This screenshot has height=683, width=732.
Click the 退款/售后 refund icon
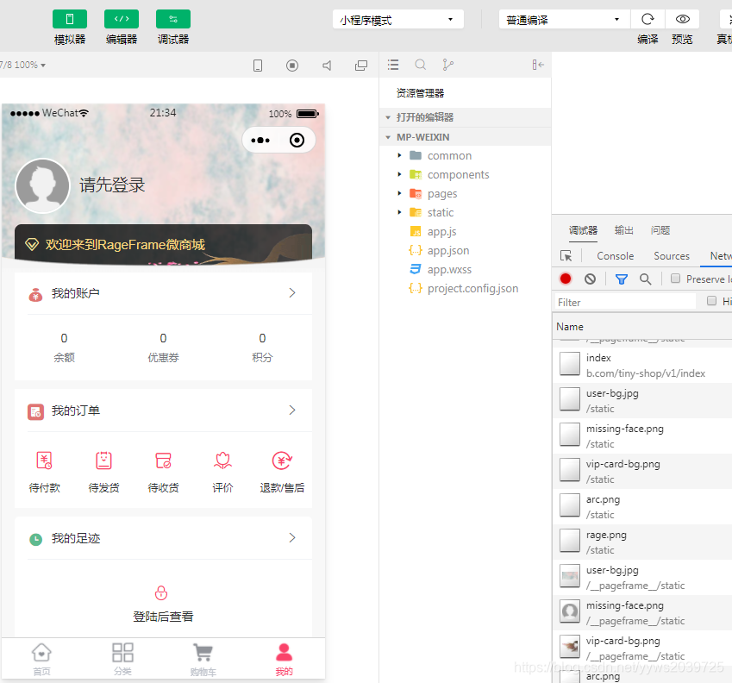pyautogui.click(x=282, y=461)
